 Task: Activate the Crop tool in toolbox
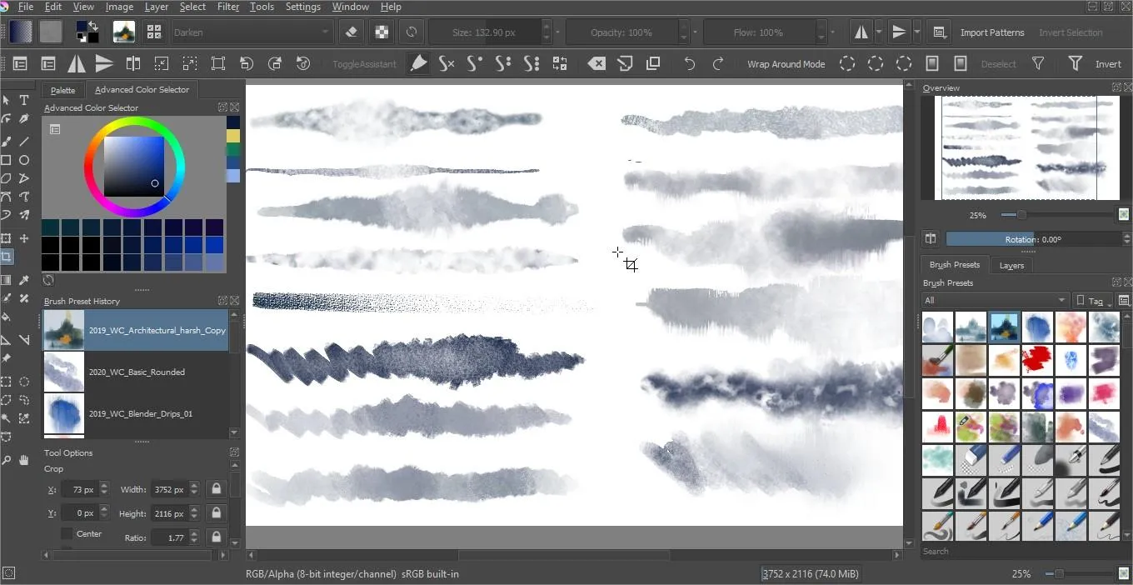pyautogui.click(x=6, y=257)
